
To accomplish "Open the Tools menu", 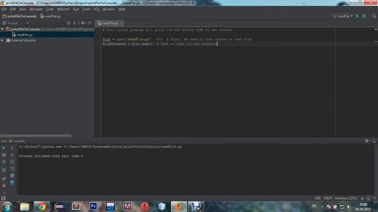I will pos(86,9).
